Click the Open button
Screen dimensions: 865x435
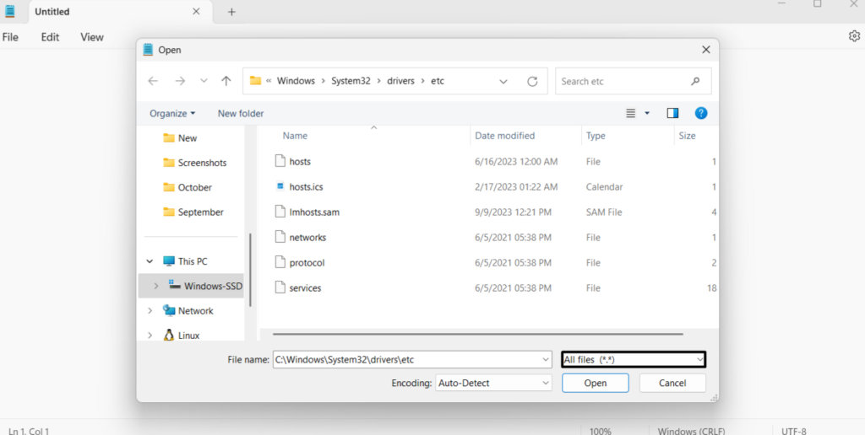pyautogui.click(x=595, y=383)
